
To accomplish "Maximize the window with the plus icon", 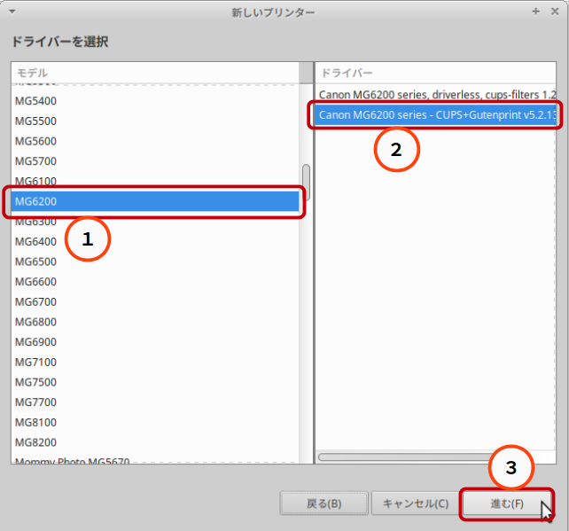I will point(535,12).
